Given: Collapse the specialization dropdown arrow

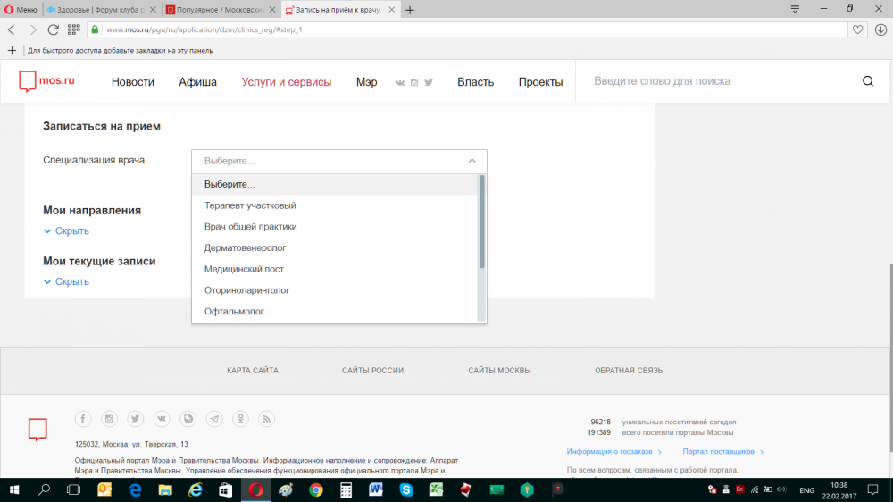Looking at the screenshot, I should point(472,161).
